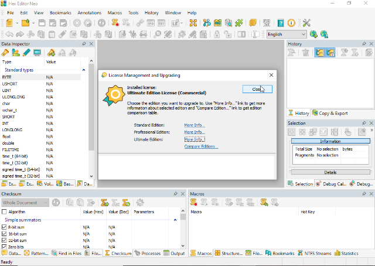
Task: Click the Redo arrow toolbar icon
Action: pos(20,34)
